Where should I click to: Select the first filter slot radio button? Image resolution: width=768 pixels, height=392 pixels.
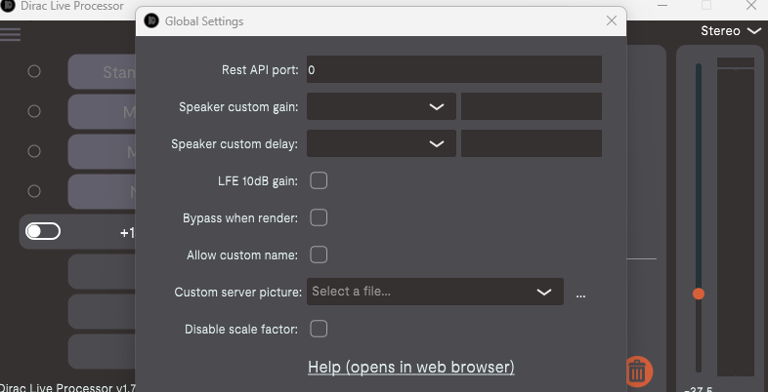(x=34, y=71)
